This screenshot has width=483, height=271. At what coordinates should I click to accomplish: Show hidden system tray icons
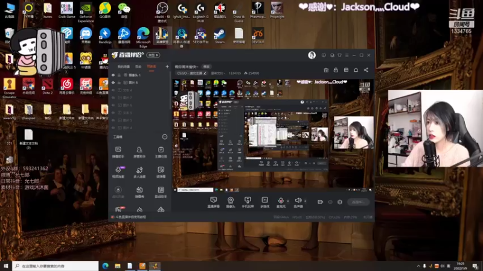pyautogui.click(x=418, y=266)
